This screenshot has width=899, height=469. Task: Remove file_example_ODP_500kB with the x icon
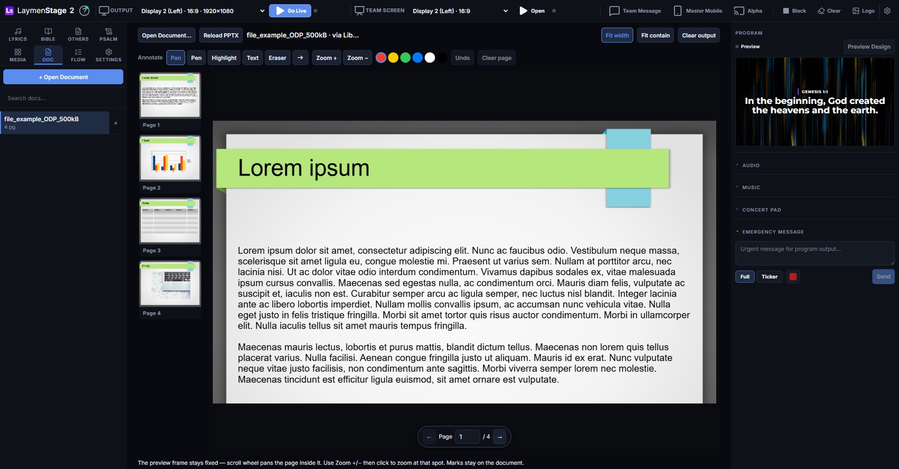pyautogui.click(x=116, y=123)
